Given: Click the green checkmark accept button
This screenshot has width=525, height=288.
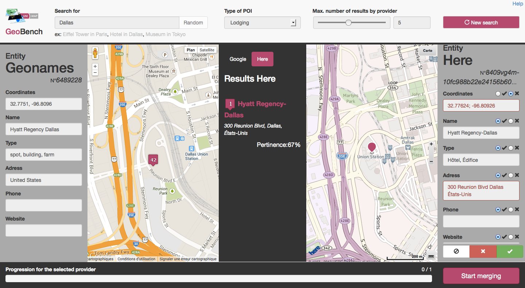Looking at the screenshot, I should click(510, 252).
